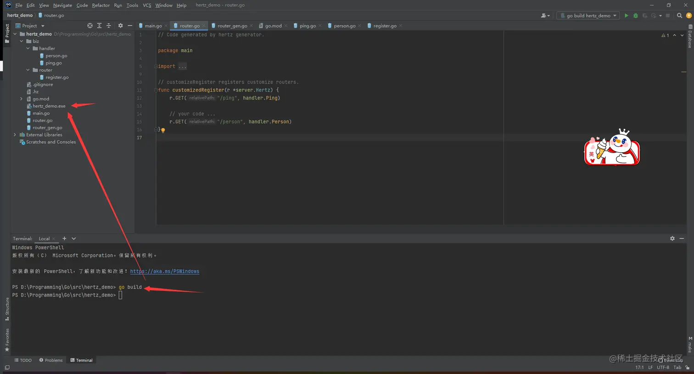
Task: Open the Database tool window sidebar
Action: click(x=690, y=37)
